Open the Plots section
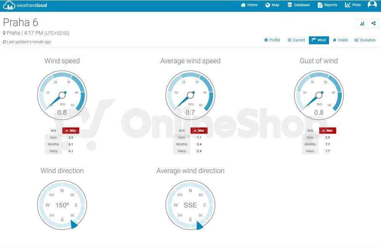Screen dimensions: 381x249 tap(353, 5)
